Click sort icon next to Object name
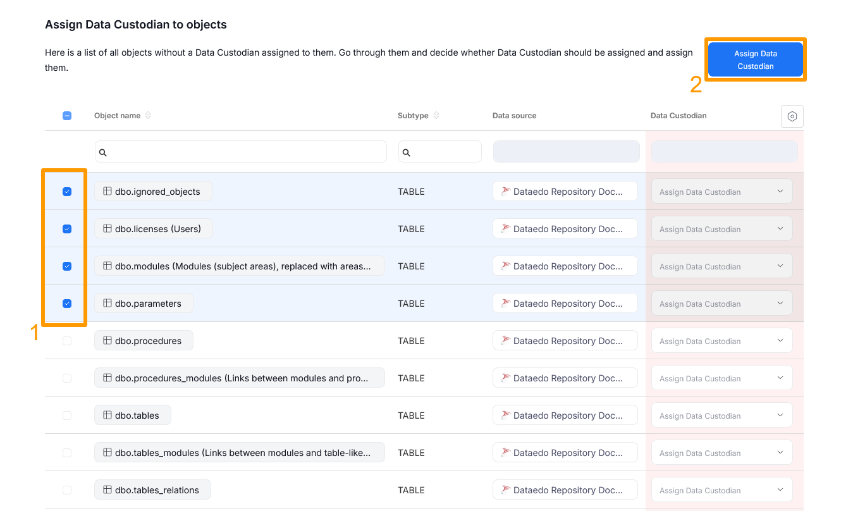Image resolution: width=841 pixels, height=511 pixels. [x=148, y=116]
